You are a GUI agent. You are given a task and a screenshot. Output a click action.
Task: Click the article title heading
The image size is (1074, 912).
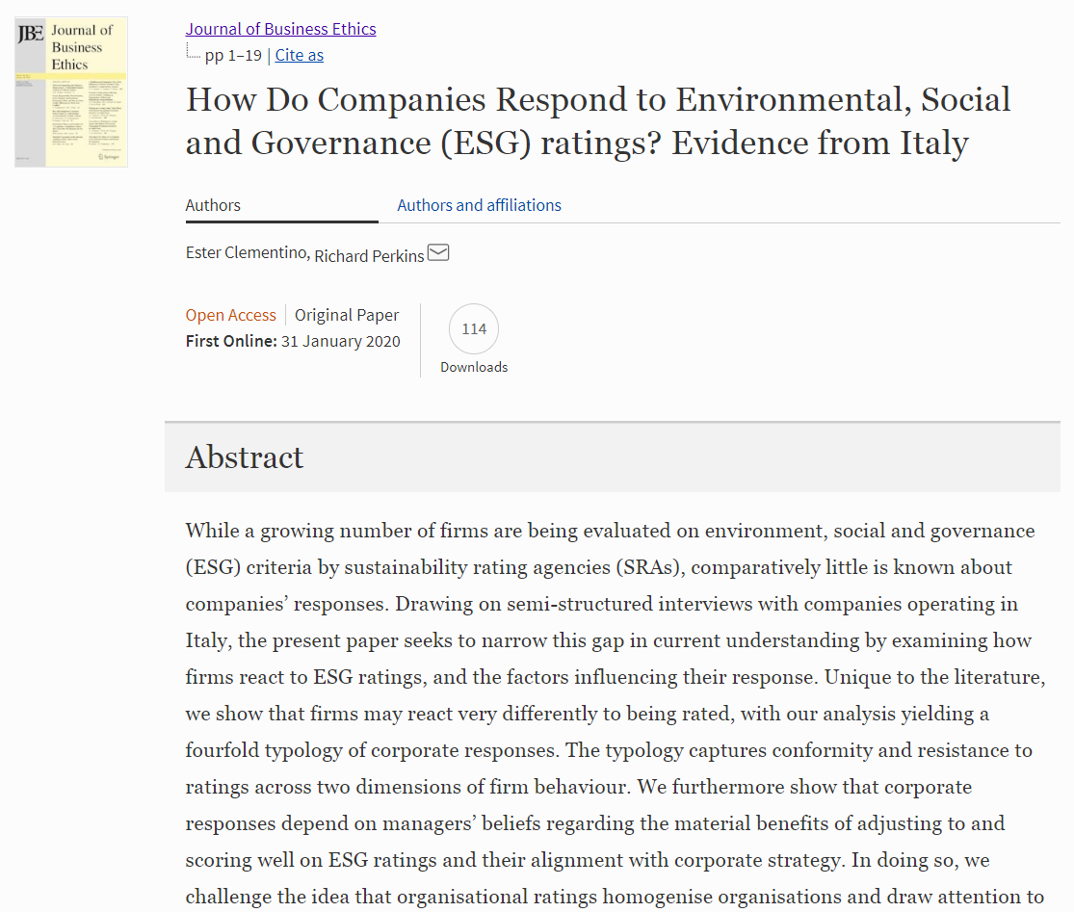tap(597, 120)
